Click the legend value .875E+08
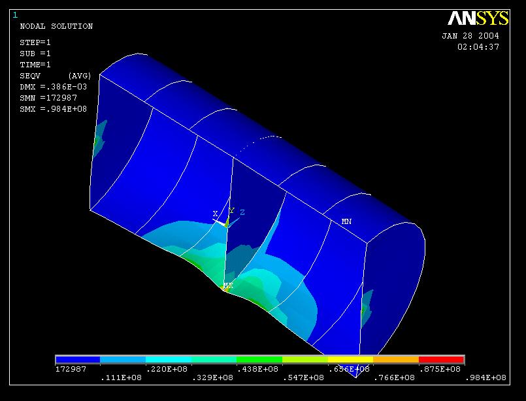 [440, 369]
